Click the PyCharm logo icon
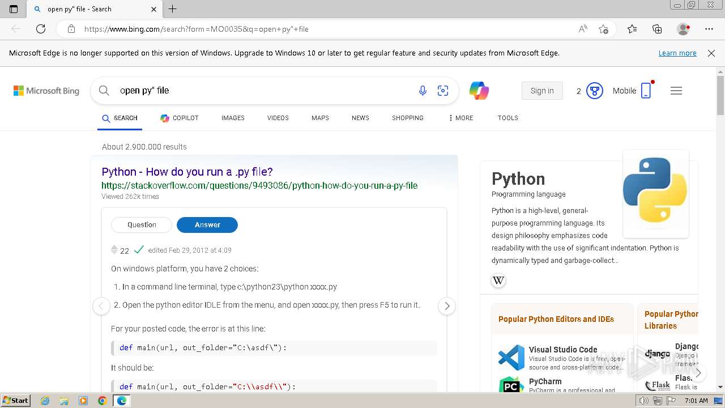The height and width of the screenshot is (408, 725). click(511, 385)
